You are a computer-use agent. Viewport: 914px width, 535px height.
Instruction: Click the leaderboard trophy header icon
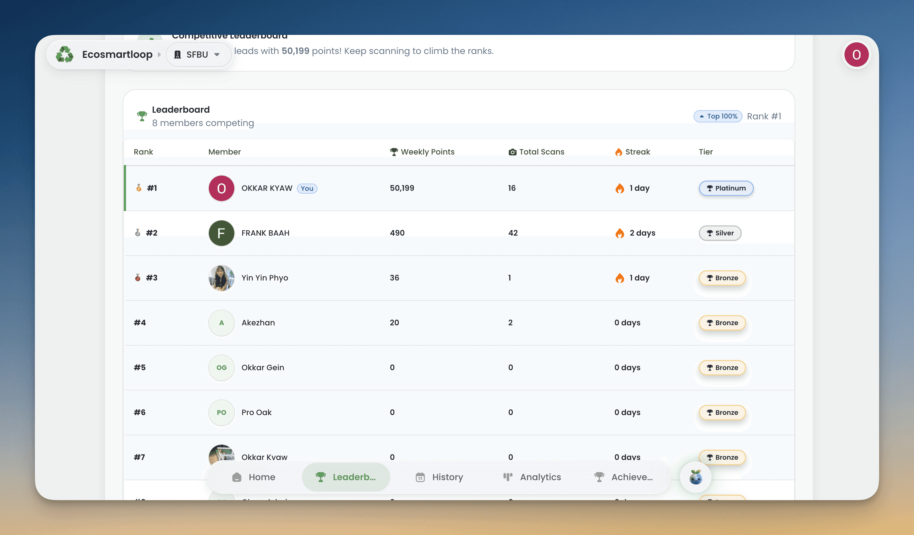(x=142, y=116)
